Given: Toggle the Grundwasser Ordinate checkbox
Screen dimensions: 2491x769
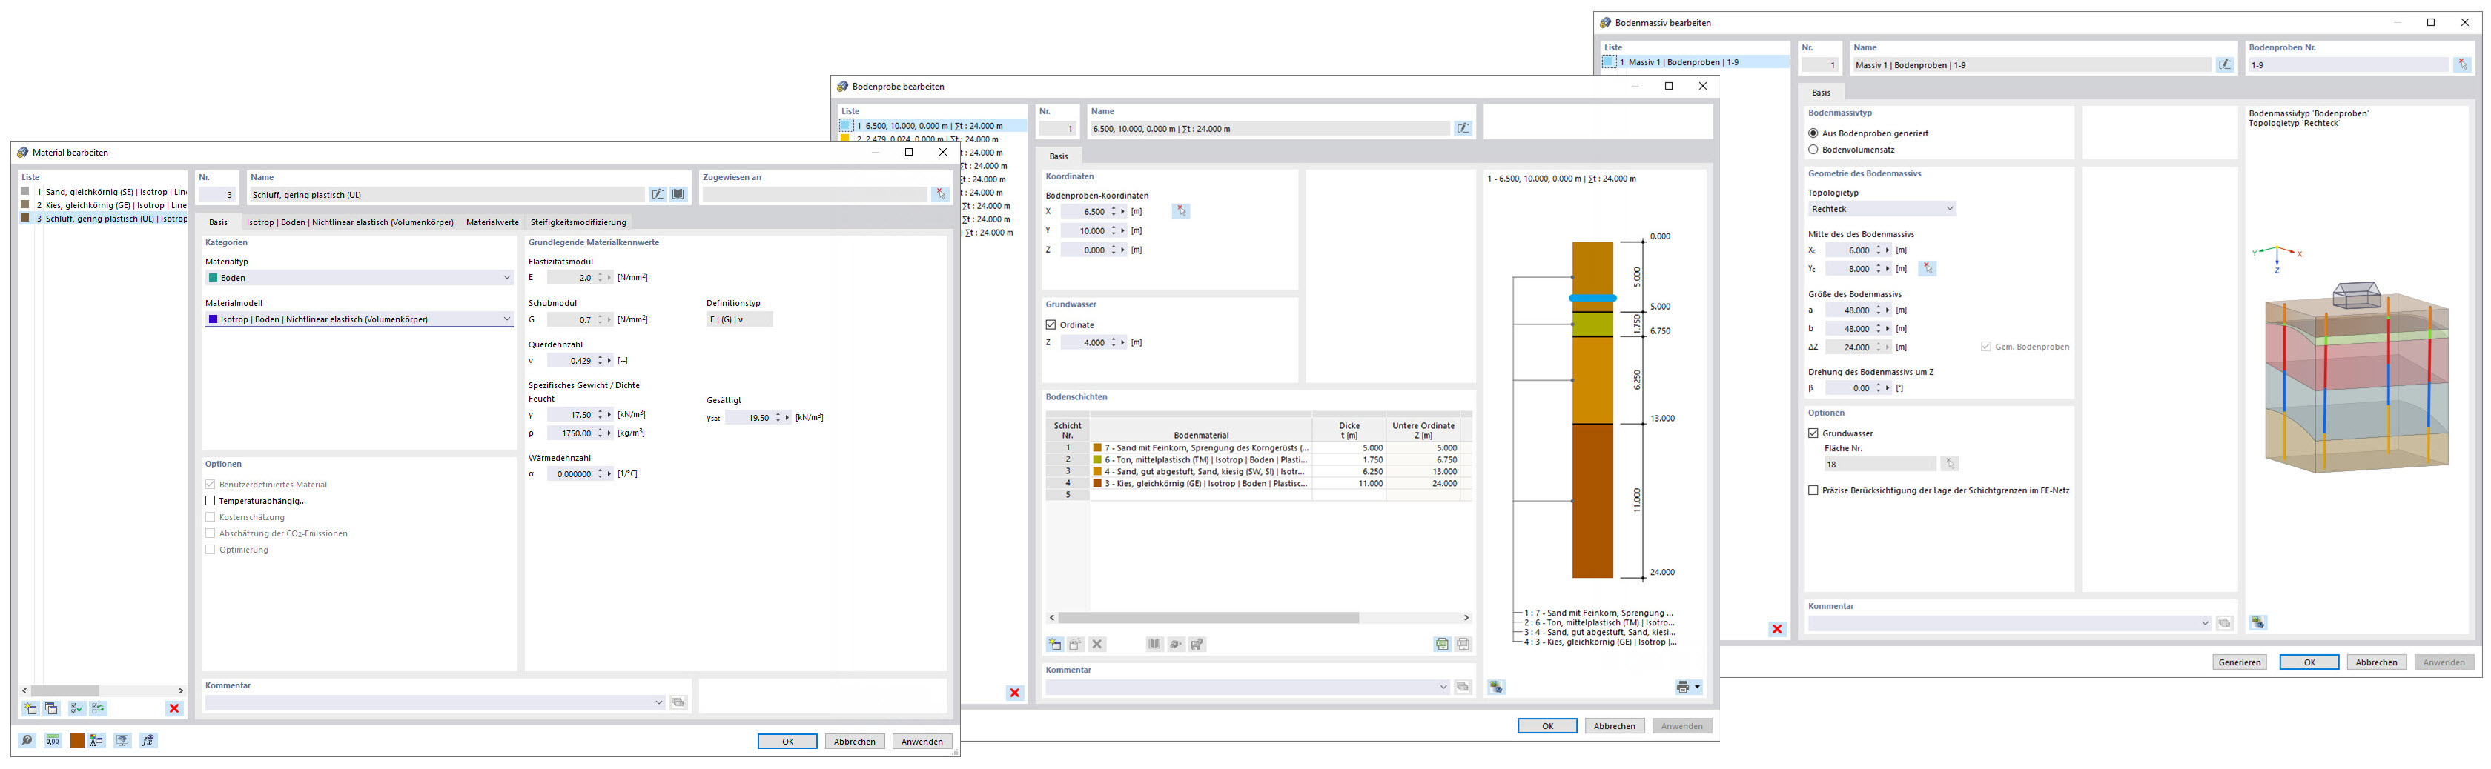Looking at the screenshot, I should 1051,324.
